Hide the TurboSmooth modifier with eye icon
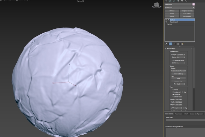Viewport: 205px width, 137px height. (x=166, y=22)
